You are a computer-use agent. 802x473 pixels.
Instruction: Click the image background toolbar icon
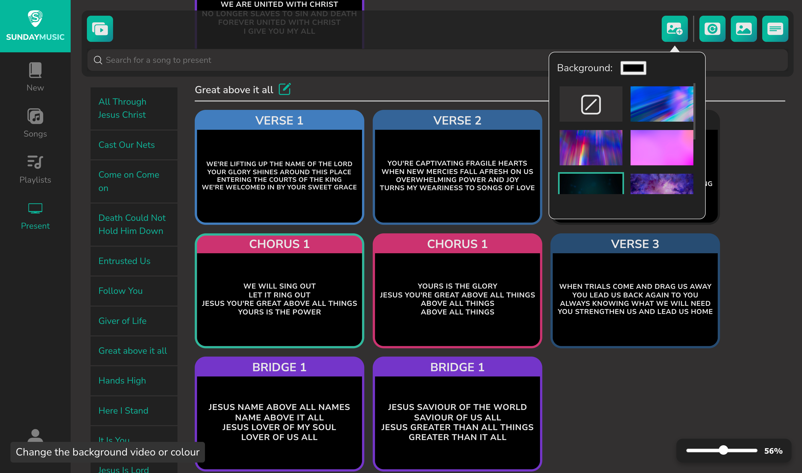(x=743, y=29)
